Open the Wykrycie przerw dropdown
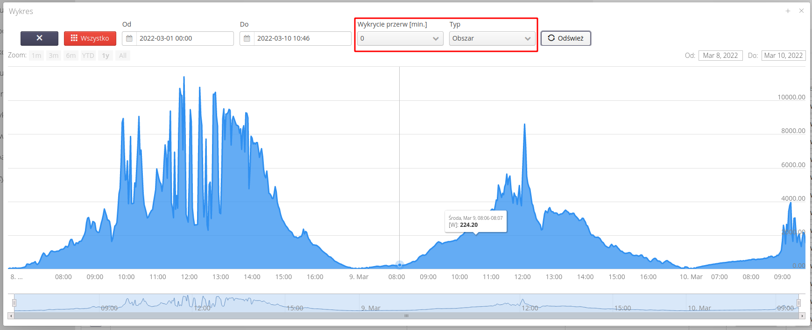The width and height of the screenshot is (812, 330). [x=400, y=38]
